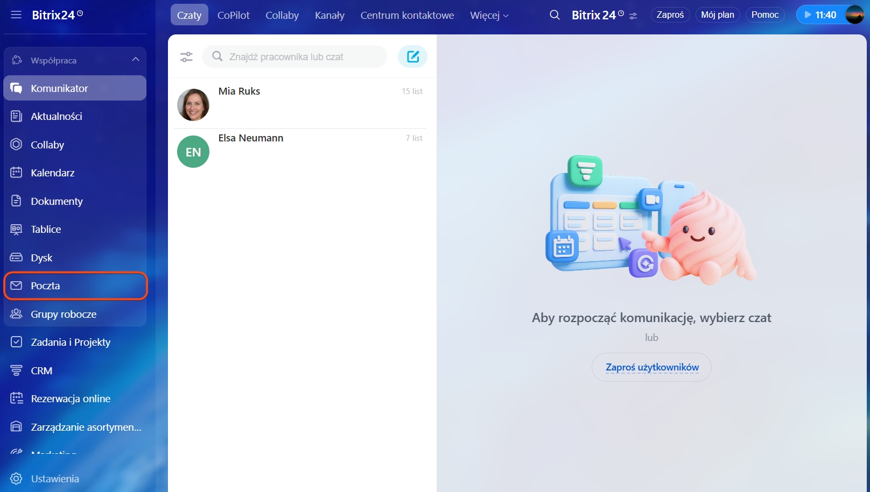Viewport: 870px width, 492px height.
Task: Click the Dysk drive icon
Action: pos(16,258)
